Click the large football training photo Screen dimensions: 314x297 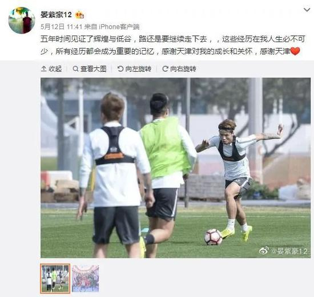tap(176, 168)
